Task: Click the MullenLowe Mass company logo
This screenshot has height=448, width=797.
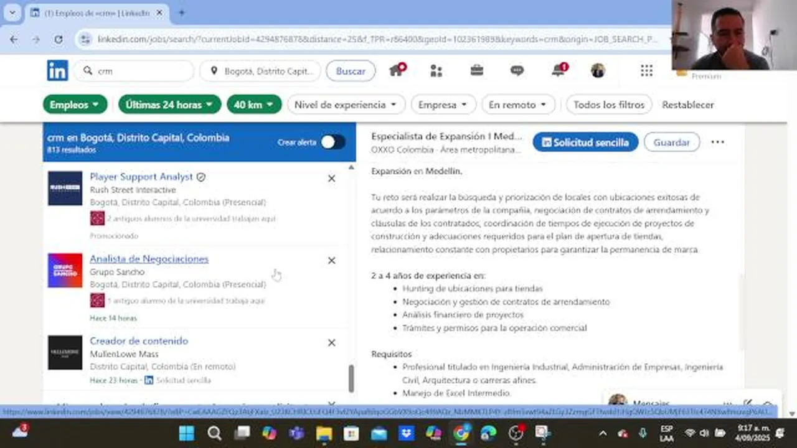Action: [x=65, y=353]
